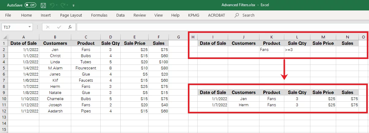Click Natalie in the Customers column
The width and height of the screenshot is (369, 133).
coord(55,92)
